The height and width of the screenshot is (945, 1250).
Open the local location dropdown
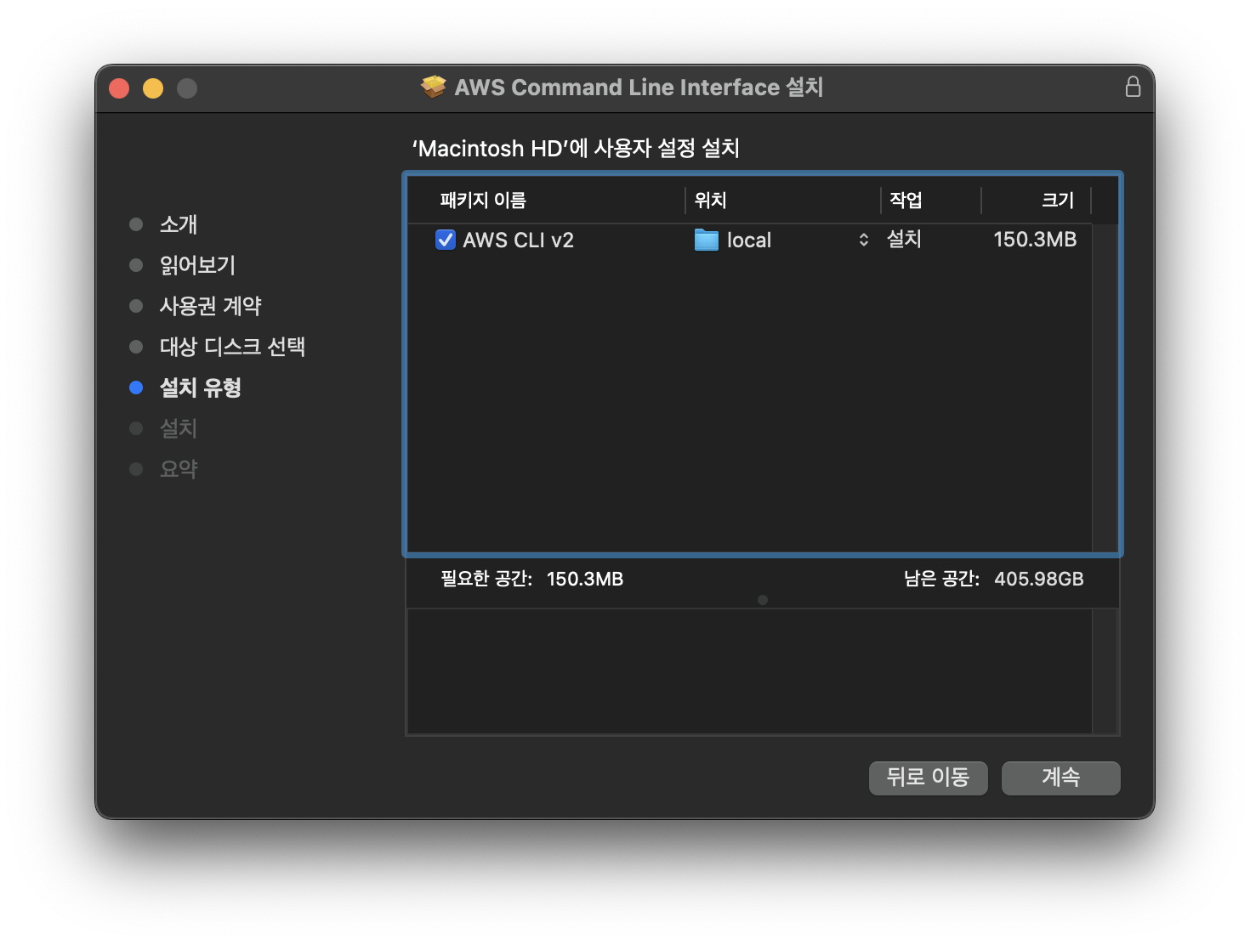coord(863,240)
